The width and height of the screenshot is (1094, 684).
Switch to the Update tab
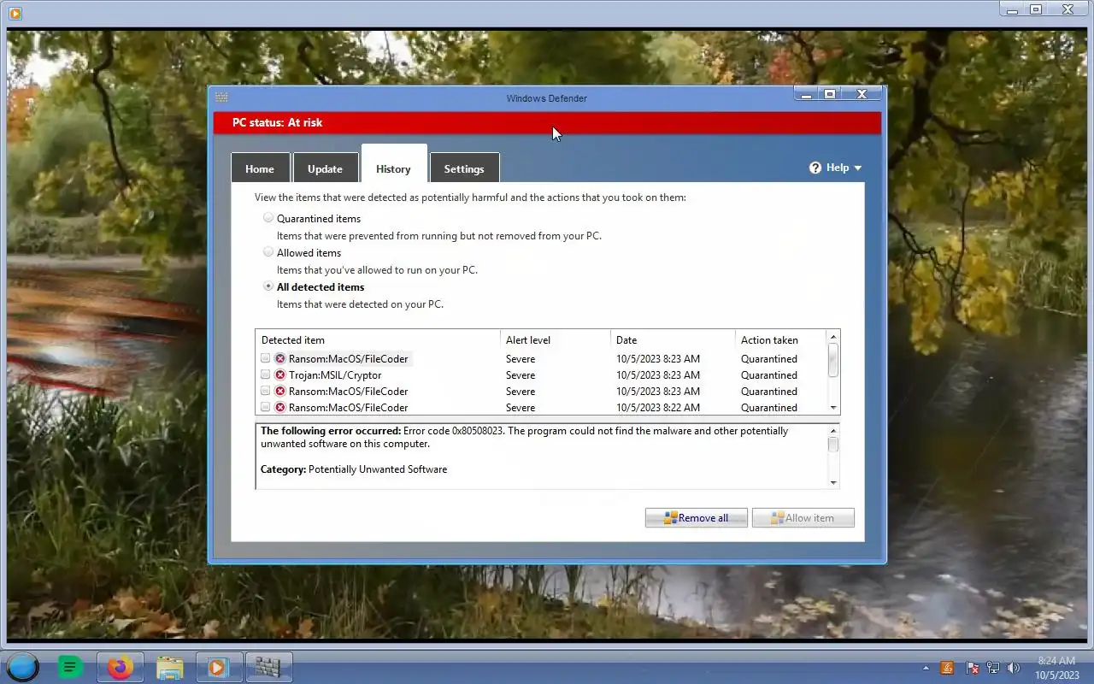[x=325, y=168]
